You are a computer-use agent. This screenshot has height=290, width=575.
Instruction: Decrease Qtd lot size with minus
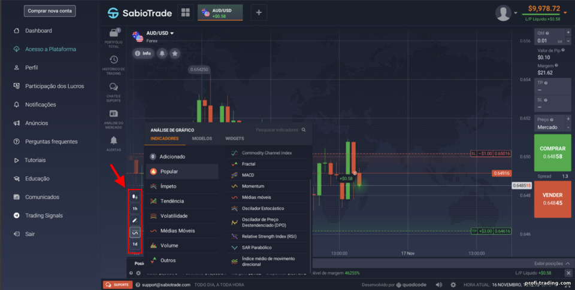(x=568, y=41)
